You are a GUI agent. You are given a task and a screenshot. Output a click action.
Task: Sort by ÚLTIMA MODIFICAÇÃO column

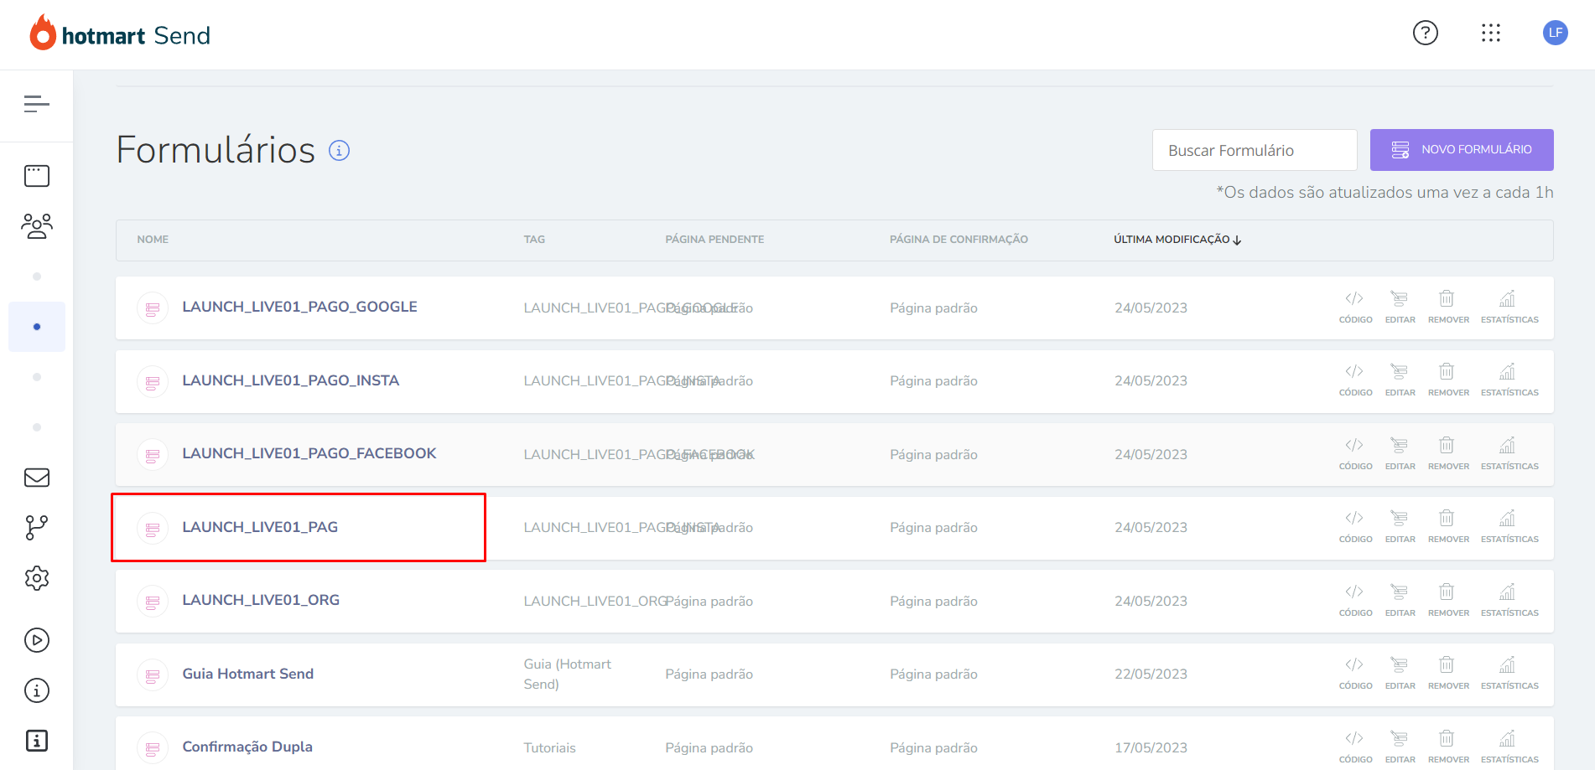pyautogui.click(x=1177, y=240)
